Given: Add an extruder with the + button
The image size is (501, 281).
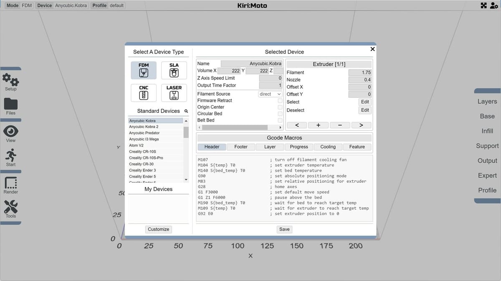Looking at the screenshot, I should pyautogui.click(x=319, y=125).
